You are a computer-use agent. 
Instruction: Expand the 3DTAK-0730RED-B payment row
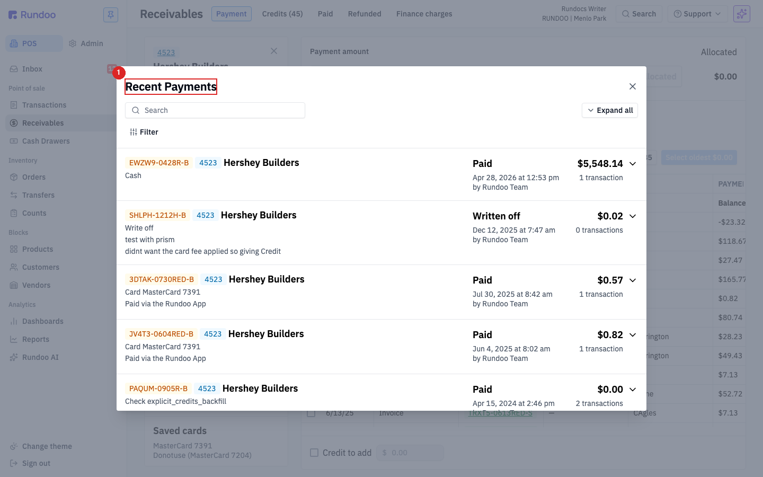(633, 280)
